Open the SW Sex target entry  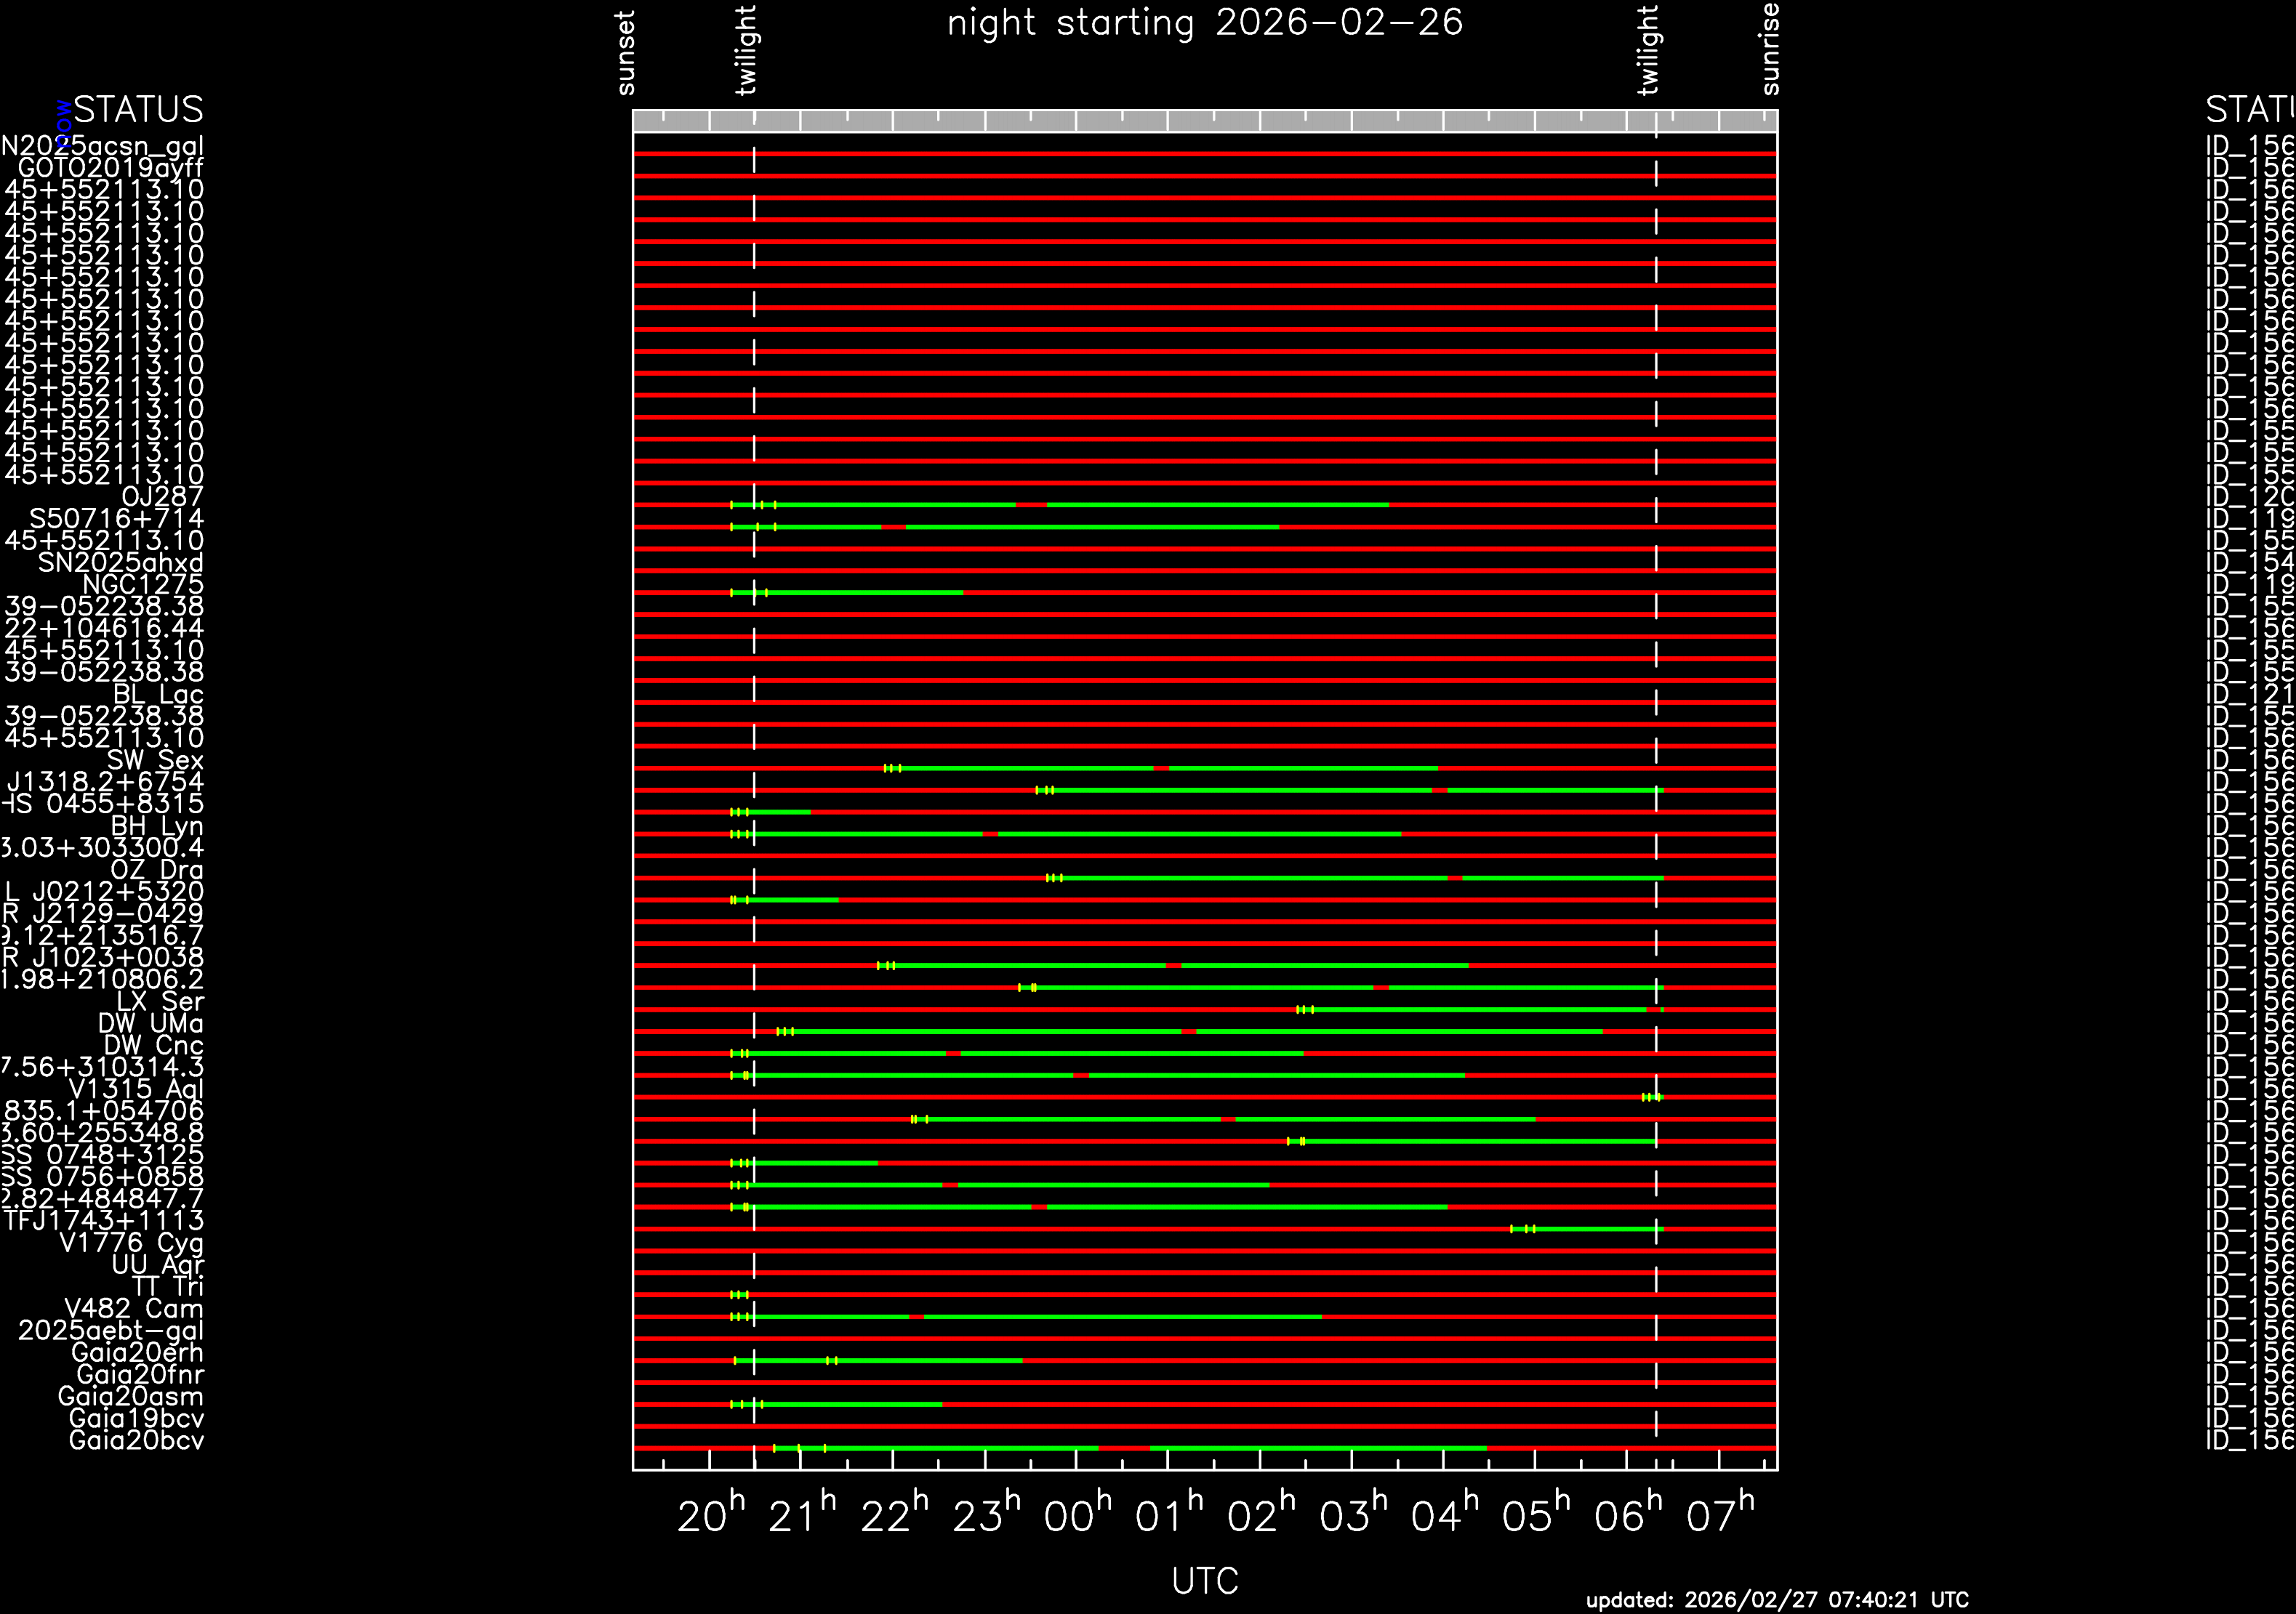(155, 761)
